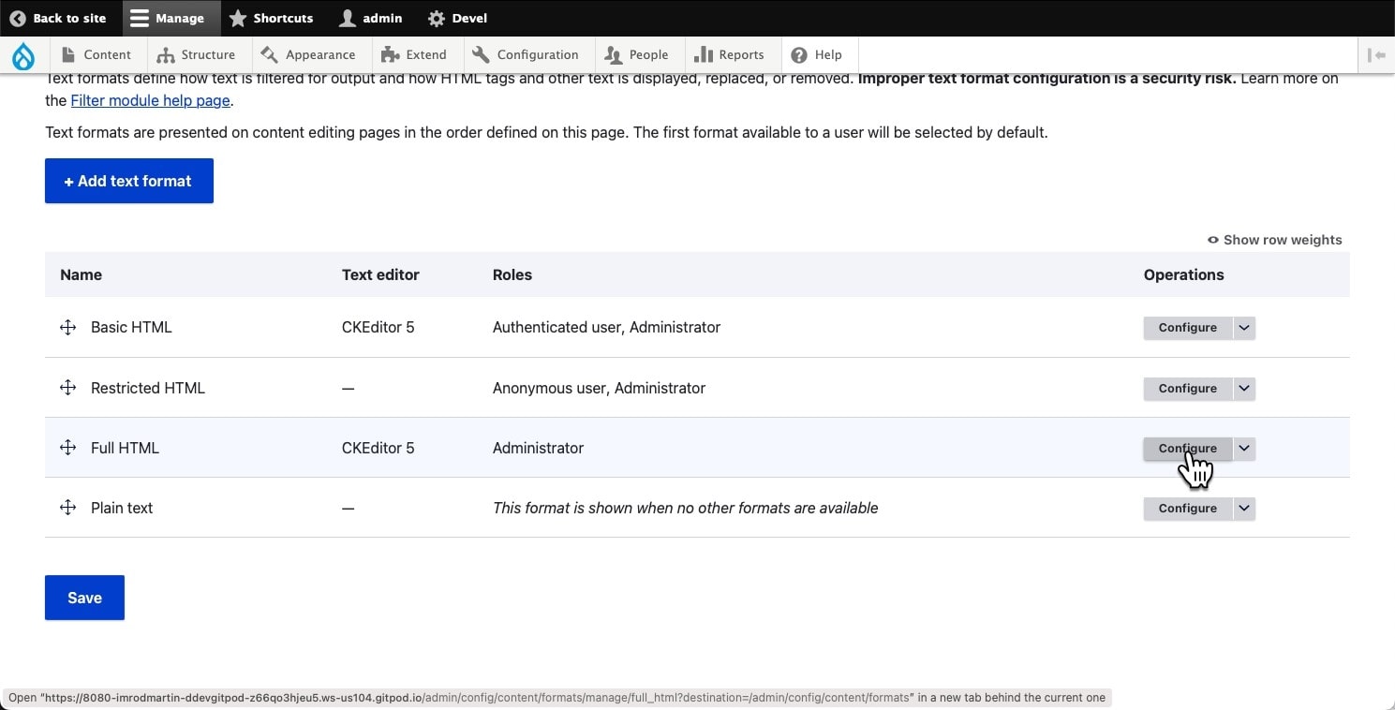Viewport: 1395px width, 710px height.
Task: Click the drag handle for Restricted HTML
Action: coord(67,388)
